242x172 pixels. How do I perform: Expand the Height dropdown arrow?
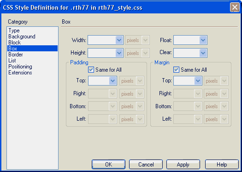(119, 53)
